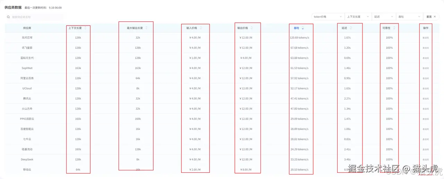Select the 阿里云百炼 supplier name
This screenshot has height=179, width=444.
(x=27, y=78)
